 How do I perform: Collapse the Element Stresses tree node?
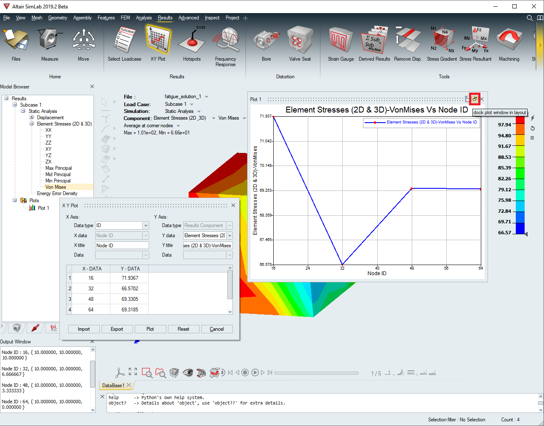pos(32,124)
